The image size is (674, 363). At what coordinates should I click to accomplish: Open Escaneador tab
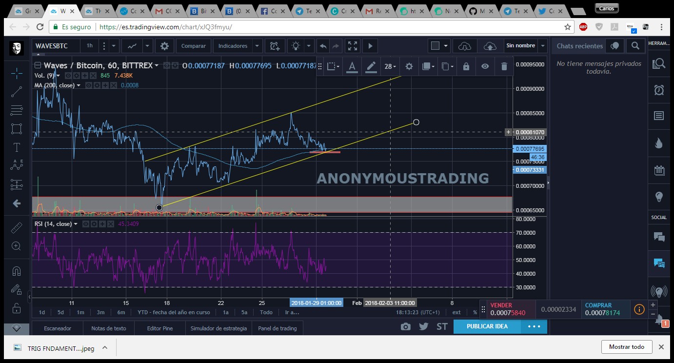58,328
